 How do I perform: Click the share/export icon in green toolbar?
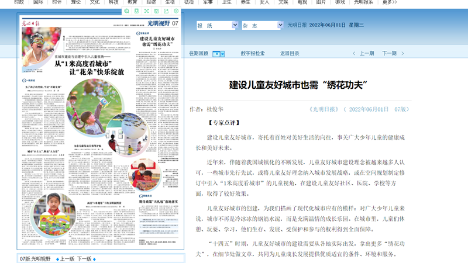166,11
